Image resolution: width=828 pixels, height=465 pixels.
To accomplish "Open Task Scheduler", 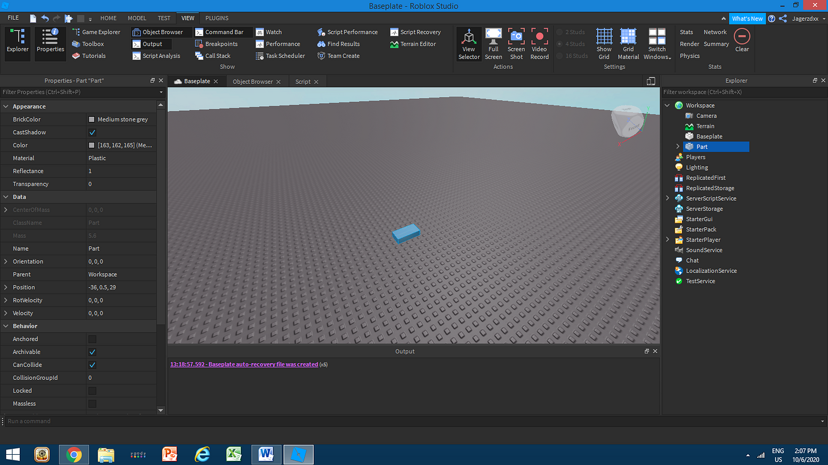I will pos(280,56).
